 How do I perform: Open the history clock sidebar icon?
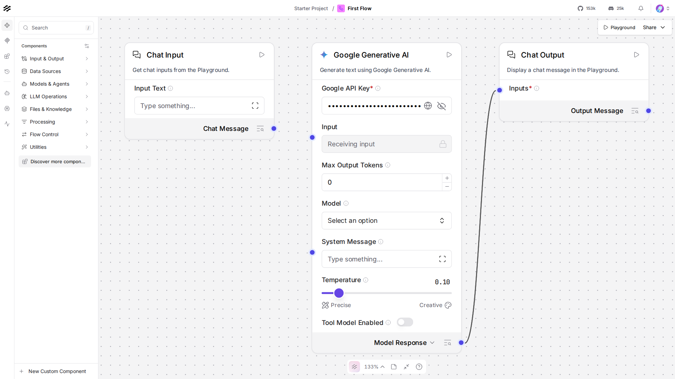[7, 72]
